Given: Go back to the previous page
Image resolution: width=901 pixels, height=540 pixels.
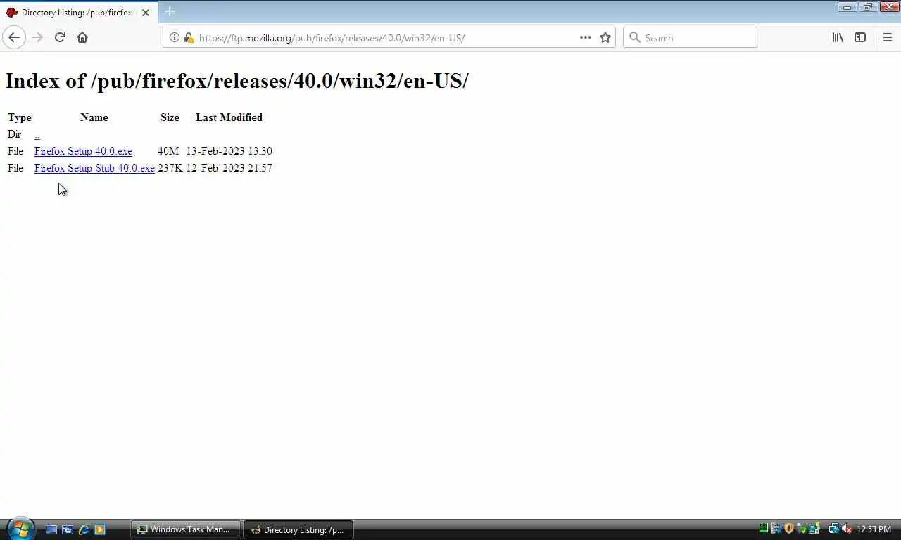Looking at the screenshot, I should point(14,37).
